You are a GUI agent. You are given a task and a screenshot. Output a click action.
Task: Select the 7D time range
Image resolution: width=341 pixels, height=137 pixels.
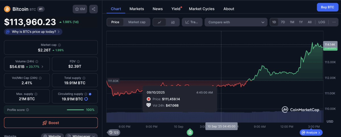(283, 22)
